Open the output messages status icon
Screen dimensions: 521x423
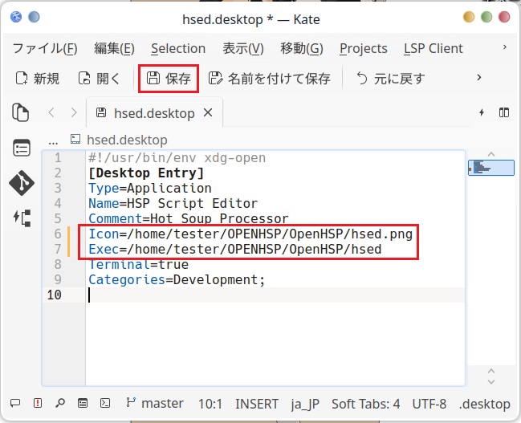pos(15,404)
